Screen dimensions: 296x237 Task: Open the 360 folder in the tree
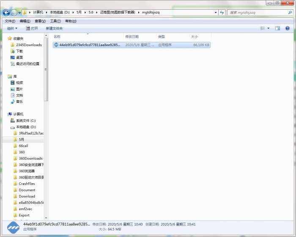(x=22, y=152)
